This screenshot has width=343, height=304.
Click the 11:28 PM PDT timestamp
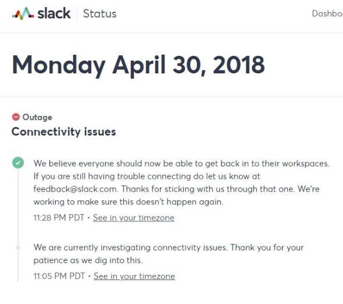[59, 218]
